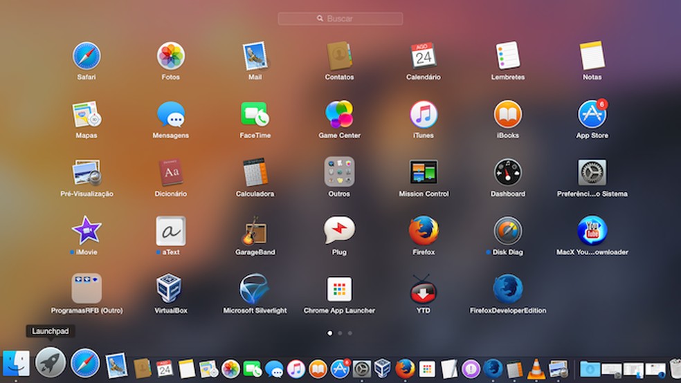Launch Pré-Visualização from the Launchpad grid
This screenshot has width=681, height=383.
87,173
